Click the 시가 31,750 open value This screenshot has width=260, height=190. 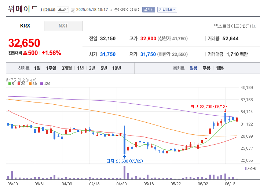click(108, 54)
